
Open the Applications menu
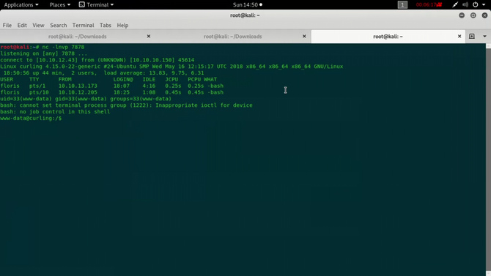(21, 4)
